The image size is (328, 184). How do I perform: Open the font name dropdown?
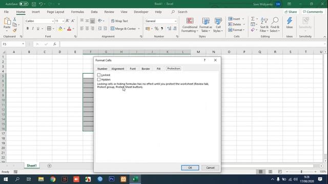click(x=53, y=21)
